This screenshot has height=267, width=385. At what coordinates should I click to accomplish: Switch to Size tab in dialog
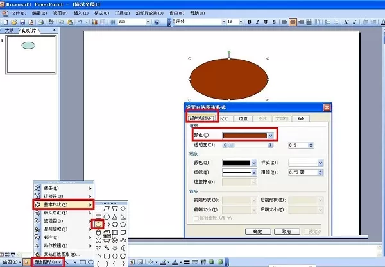(224, 118)
